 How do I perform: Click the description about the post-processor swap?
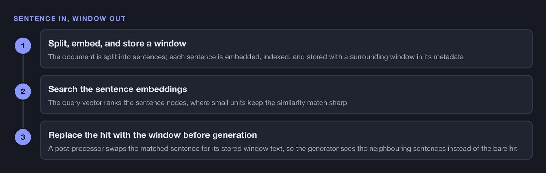[x=283, y=148]
